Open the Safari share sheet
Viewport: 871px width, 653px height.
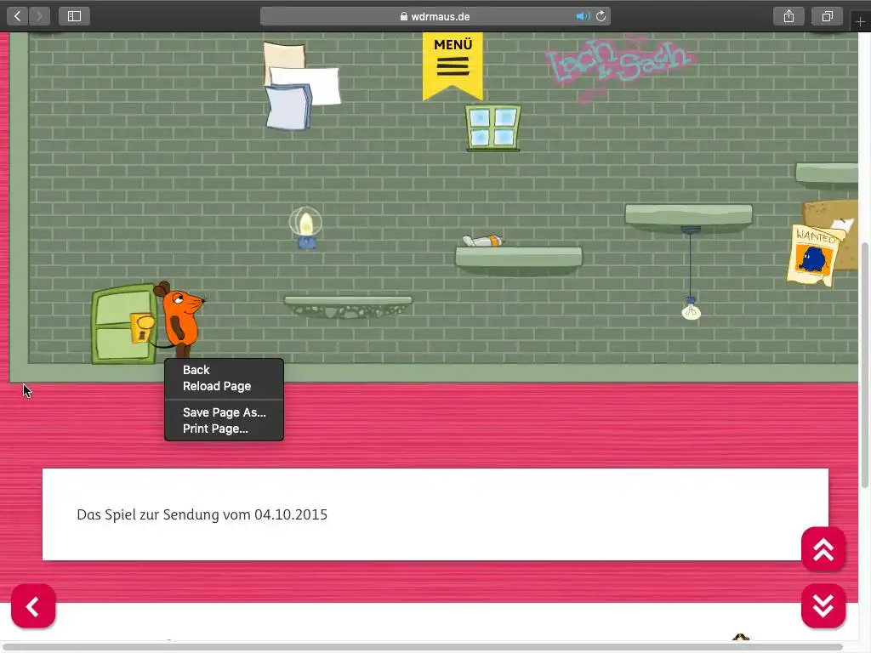788,16
